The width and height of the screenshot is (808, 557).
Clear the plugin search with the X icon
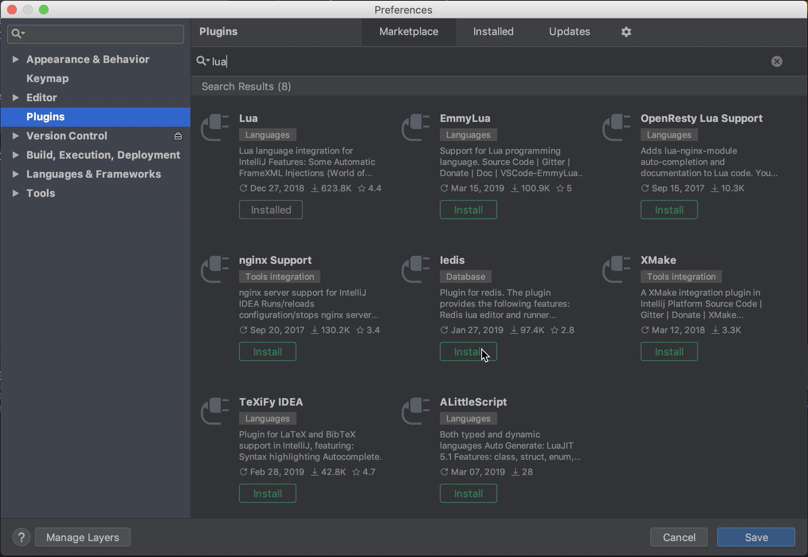(x=777, y=61)
